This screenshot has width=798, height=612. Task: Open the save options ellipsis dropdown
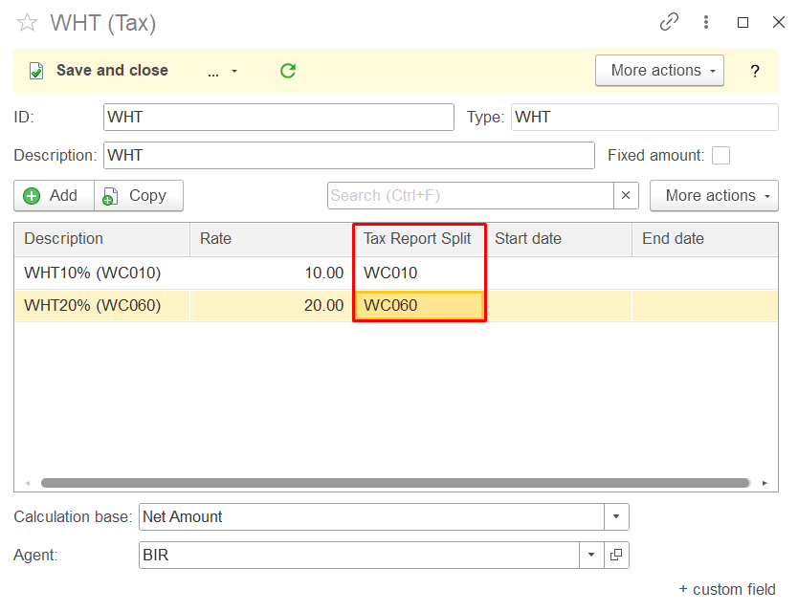click(x=222, y=71)
